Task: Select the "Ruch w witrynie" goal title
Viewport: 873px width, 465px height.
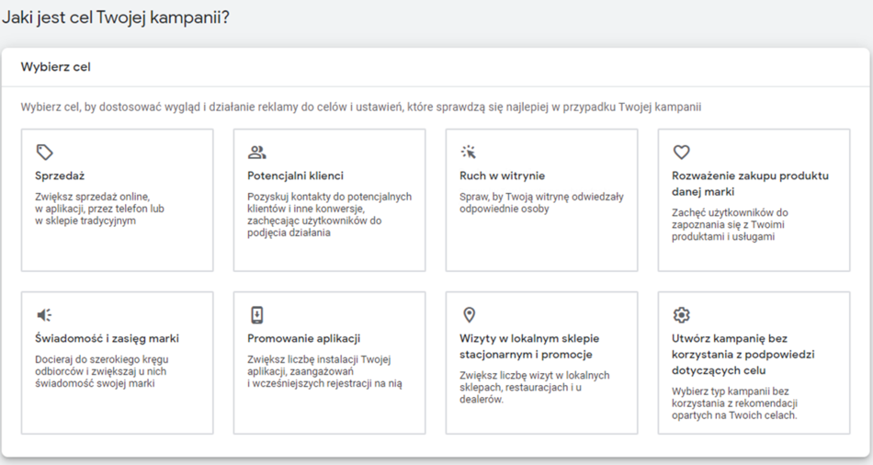Action: (x=502, y=176)
